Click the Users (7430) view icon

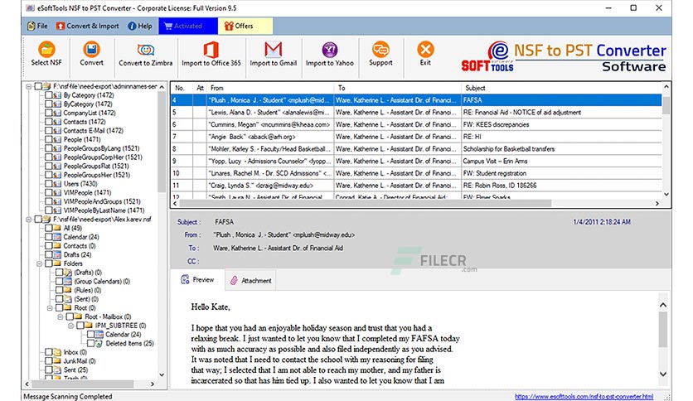56,184
